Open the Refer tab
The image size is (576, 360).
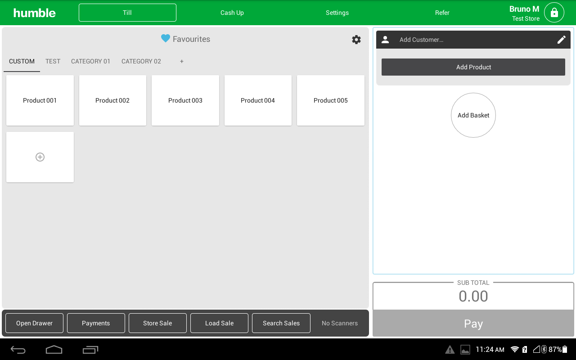[x=442, y=13]
